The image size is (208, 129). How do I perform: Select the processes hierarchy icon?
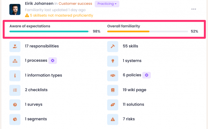pos(15,61)
